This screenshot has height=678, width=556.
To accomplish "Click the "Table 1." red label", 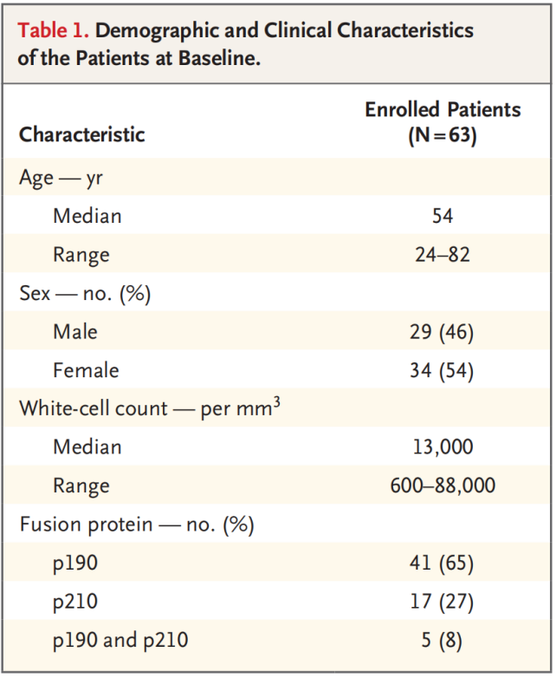I will [53, 31].
